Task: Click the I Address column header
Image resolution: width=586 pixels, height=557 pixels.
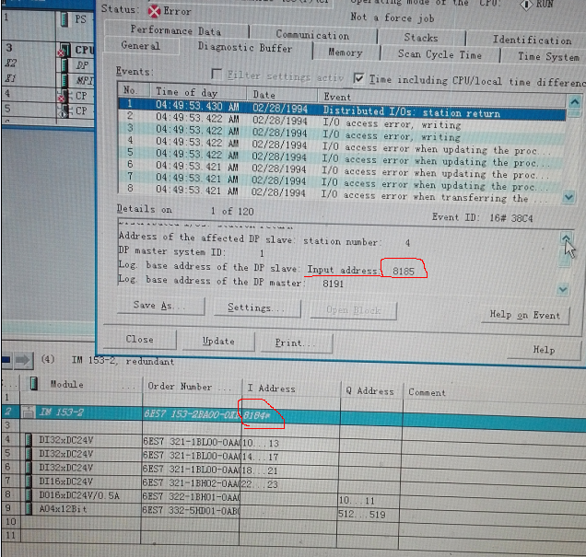Action: point(291,389)
